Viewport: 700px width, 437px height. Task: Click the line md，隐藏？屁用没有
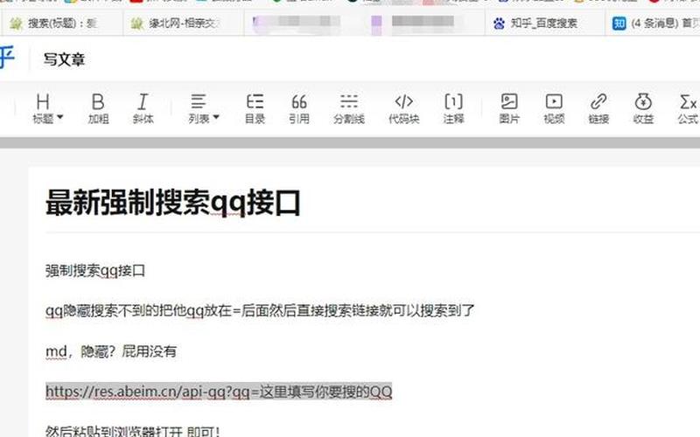click(x=111, y=351)
